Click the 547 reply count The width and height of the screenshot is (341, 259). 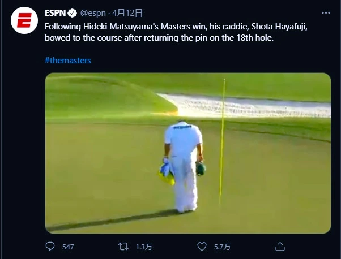[68, 247]
